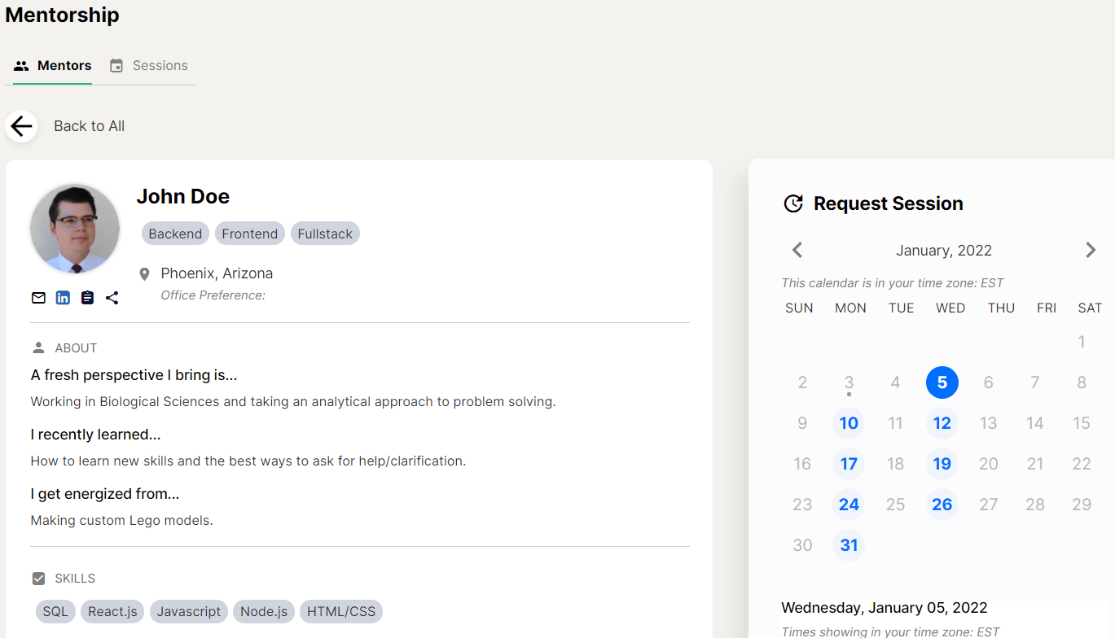This screenshot has width=1115, height=638.
Task: Switch to the Sessions tab
Action: [149, 66]
